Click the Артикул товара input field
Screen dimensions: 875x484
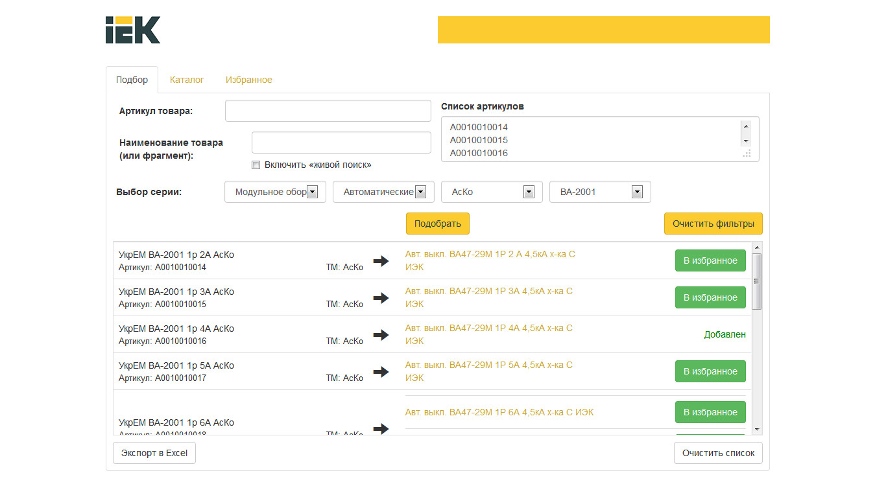point(328,111)
